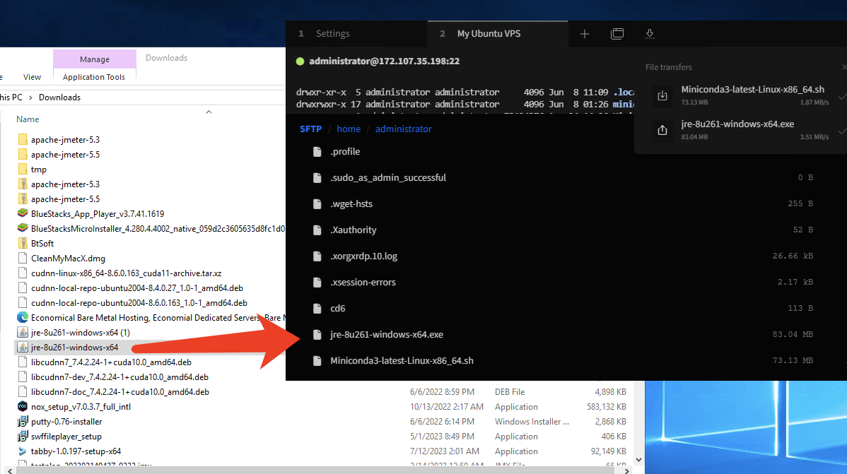Select libcudnn7_7.4.2.24-1+cuda10.0_amd64.deb file

[111, 362]
